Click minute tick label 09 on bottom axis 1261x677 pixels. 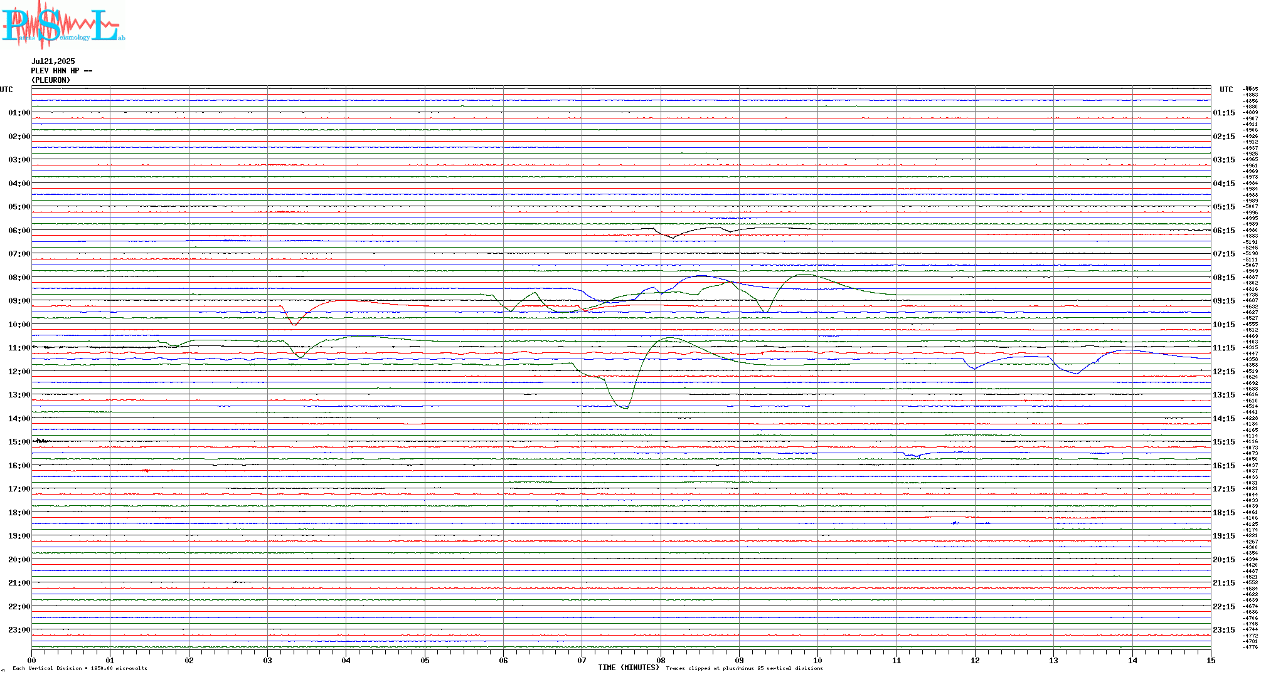point(739,660)
